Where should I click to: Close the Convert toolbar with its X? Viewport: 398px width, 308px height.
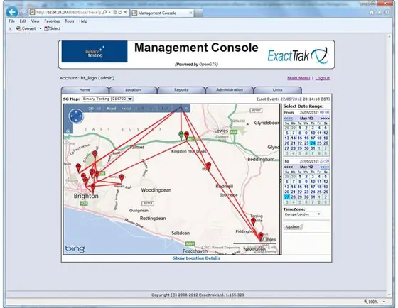10,28
